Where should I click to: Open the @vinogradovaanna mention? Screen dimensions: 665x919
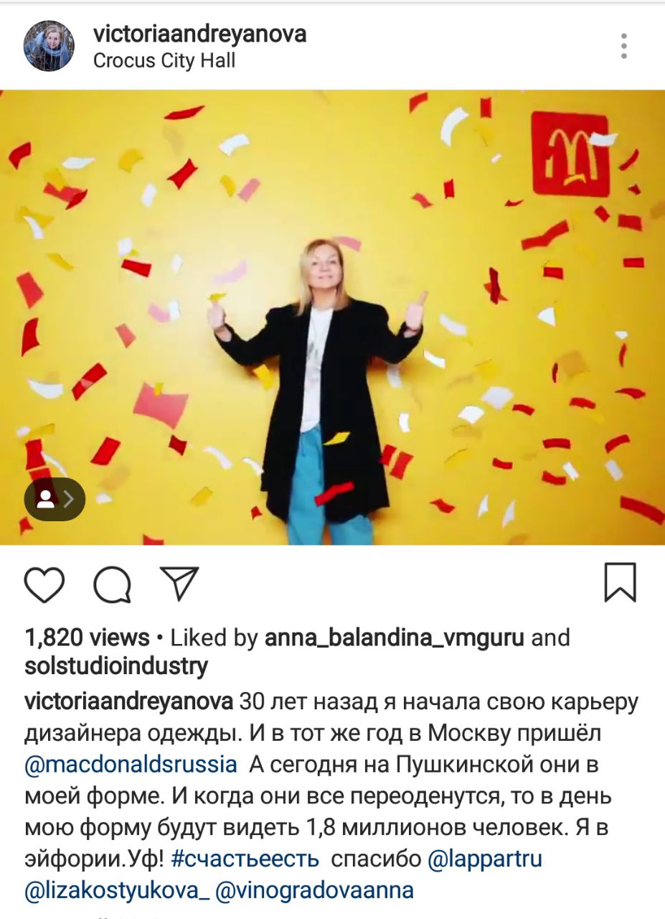coord(315,891)
